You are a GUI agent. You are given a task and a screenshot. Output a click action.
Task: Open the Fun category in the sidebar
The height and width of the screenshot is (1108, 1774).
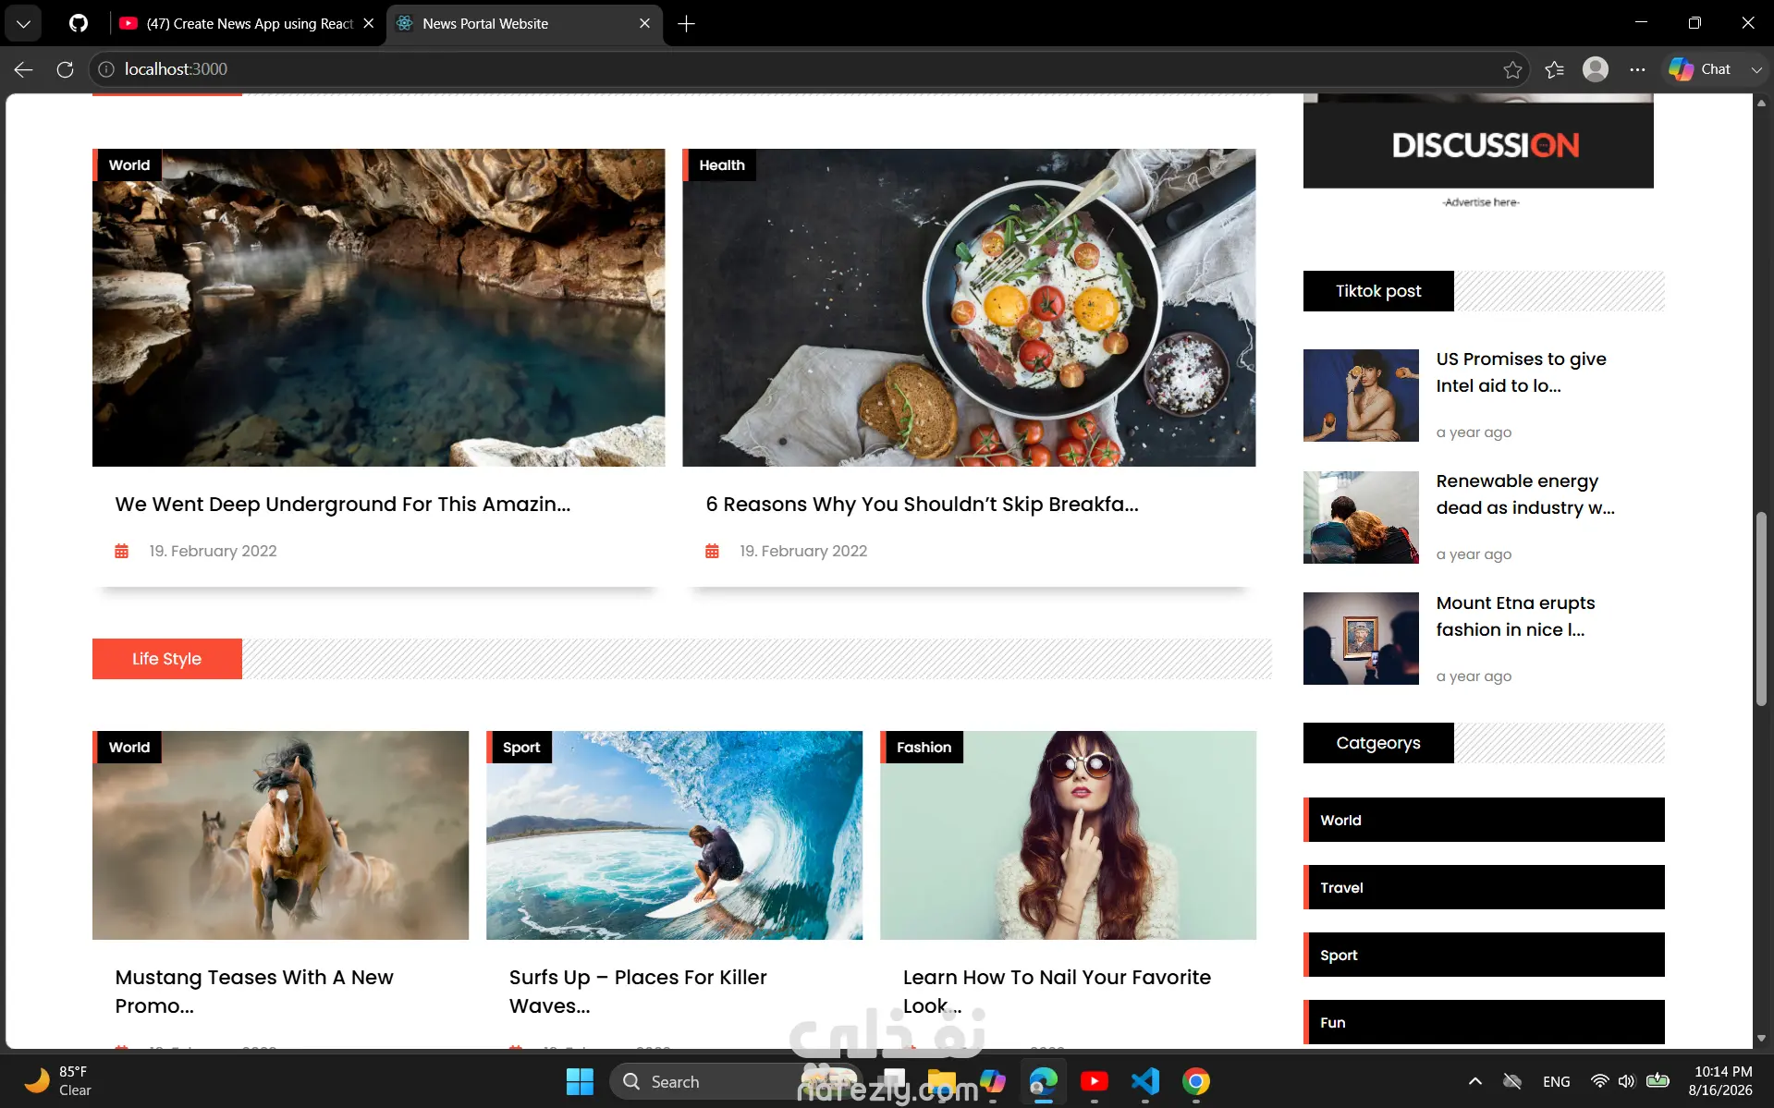coord(1484,1022)
